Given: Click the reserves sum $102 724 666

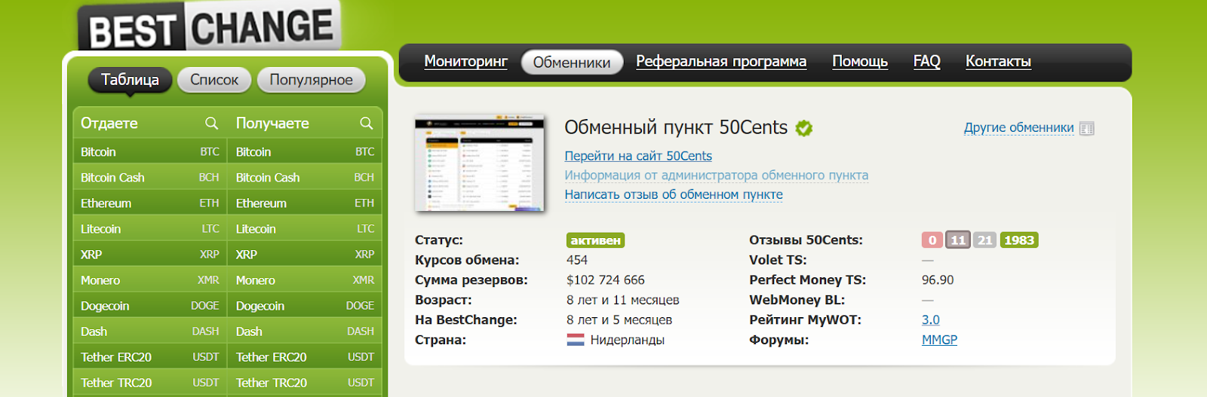Looking at the screenshot, I should click(x=606, y=280).
